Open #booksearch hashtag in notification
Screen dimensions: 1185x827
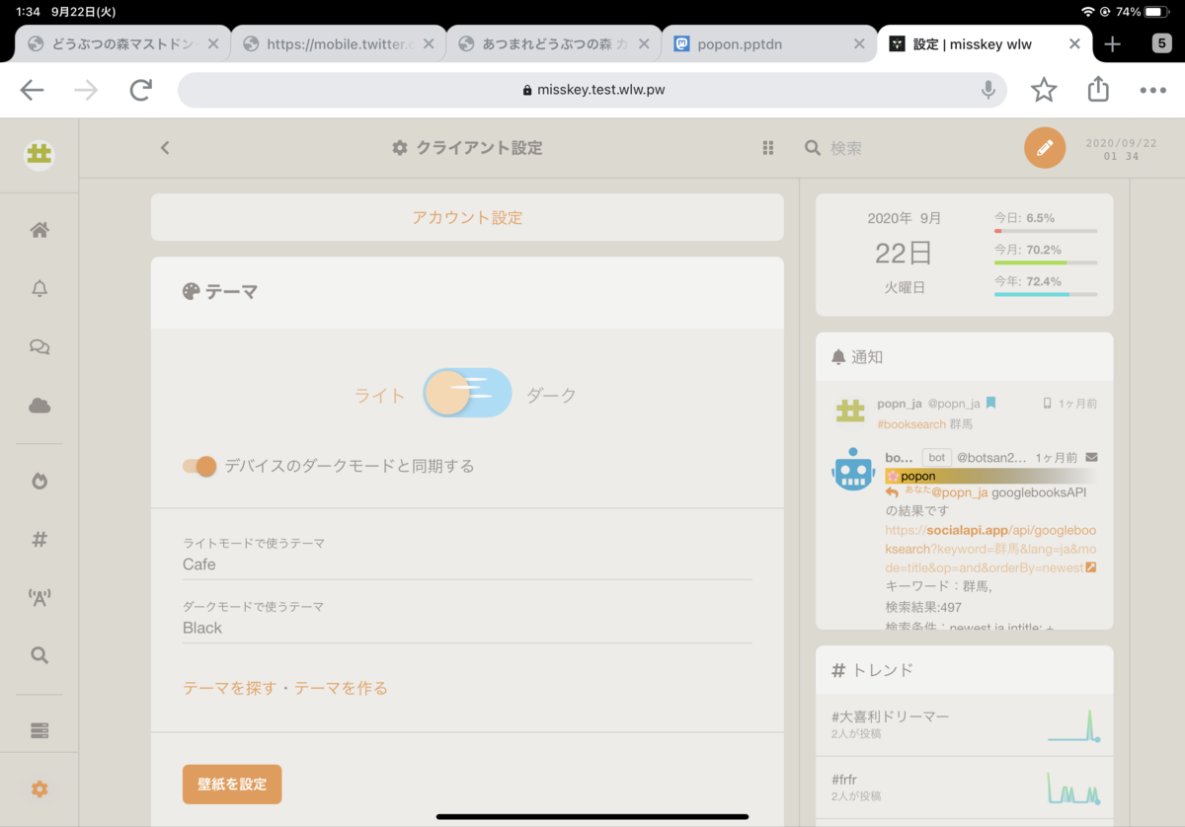[911, 423]
